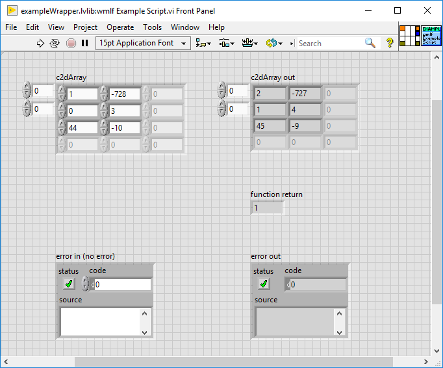The image size is (443, 368).
Task: Click c2dArray out column index stepper
Action: coord(221,108)
